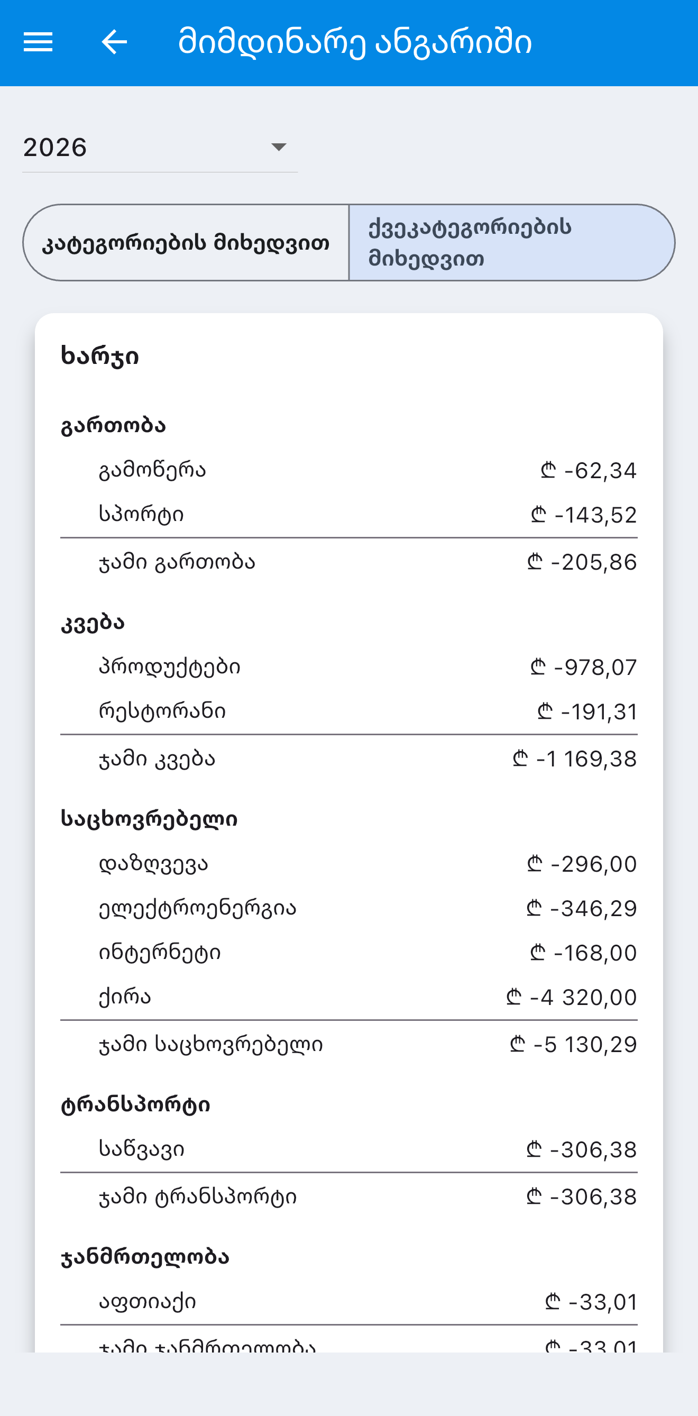Select the რესტორანი expense row
The width and height of the screenshot is (698, 1416).
point(349,711)
